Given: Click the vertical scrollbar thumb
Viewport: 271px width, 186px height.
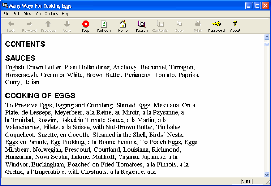Looking at the screenshot, I should point(267,44).
